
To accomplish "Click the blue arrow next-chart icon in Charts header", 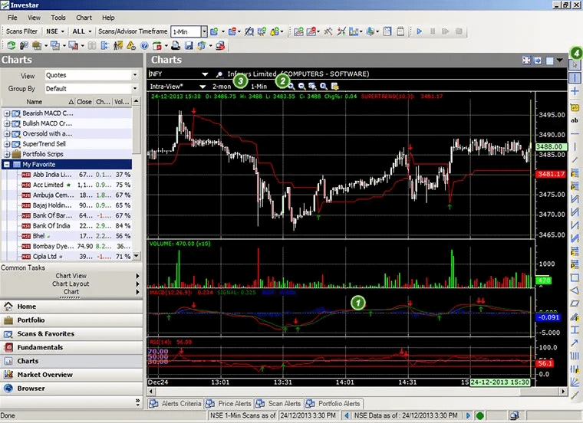I will pos(538,61).
